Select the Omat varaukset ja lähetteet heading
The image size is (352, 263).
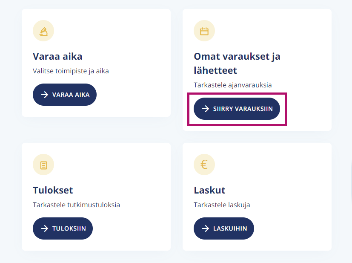[x=237, y=64]
